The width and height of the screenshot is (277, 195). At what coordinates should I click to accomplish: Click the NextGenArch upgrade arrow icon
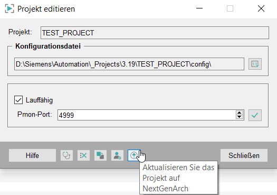point(134,155)
